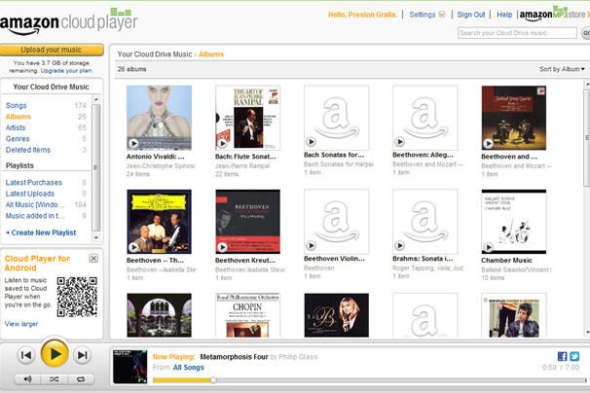590x393 pixels.
Task: Play the Chamber Music album overlay icon
Action: pos(488,247)
